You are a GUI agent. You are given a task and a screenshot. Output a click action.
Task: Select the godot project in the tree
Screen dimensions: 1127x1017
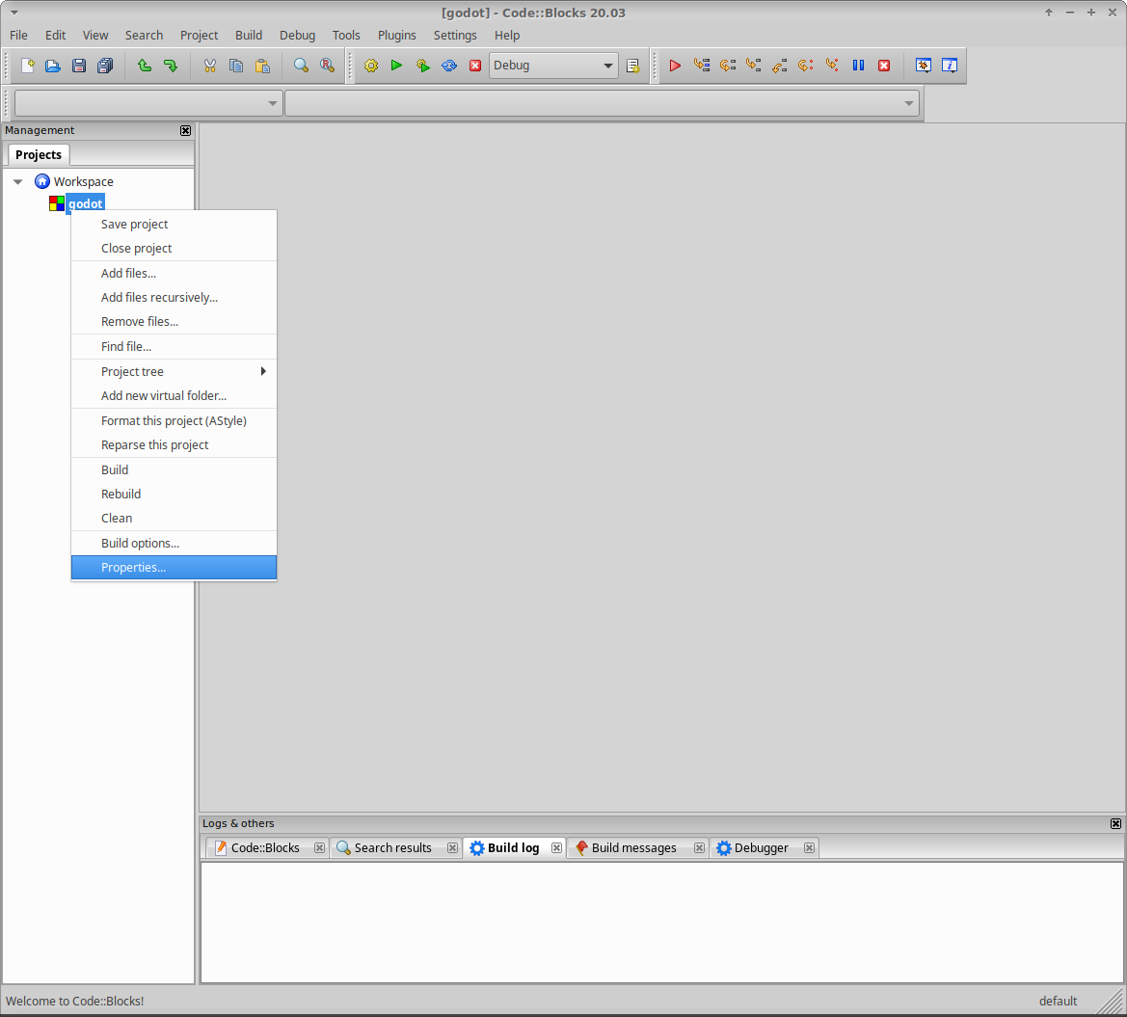point(86,203)
